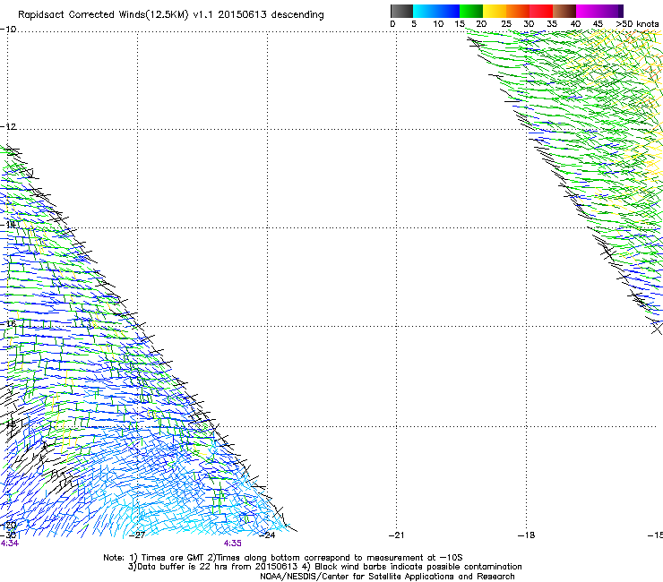Click the purple 4:35 time label
Image resolution: width=663 pixels, height=582 pixels.
[x=233, y=543]
